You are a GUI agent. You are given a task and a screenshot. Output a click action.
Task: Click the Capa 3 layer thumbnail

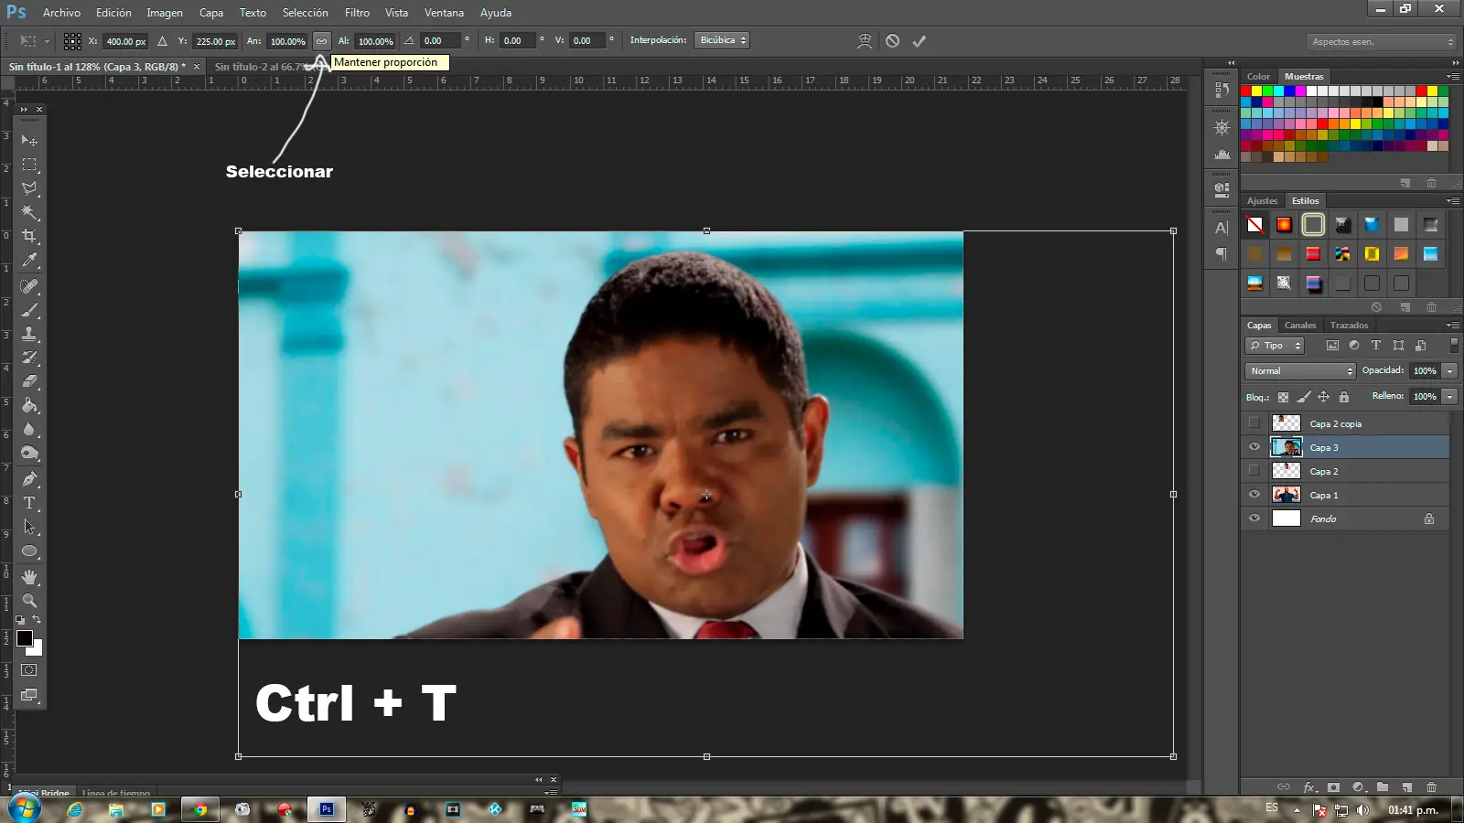pyautogui.click(x=1286, y=447)
